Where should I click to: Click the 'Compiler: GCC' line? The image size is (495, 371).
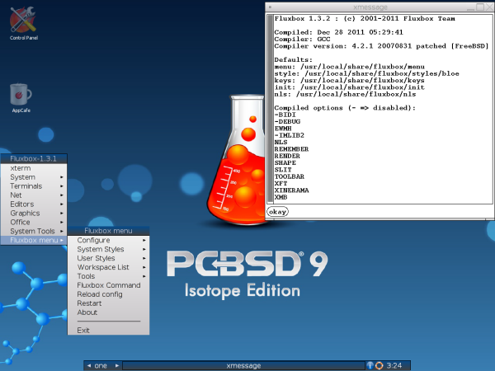(302, 39)
